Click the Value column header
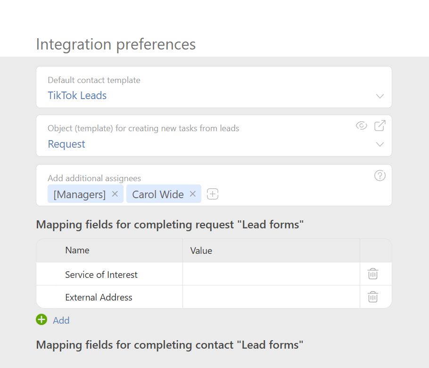The image size is (429, 368). tap(201, 250)
